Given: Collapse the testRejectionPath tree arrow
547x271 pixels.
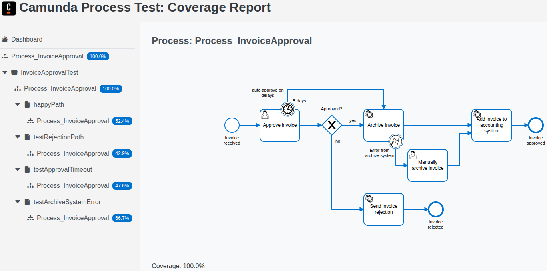Looking at the screenshot, I should [18, 137].
